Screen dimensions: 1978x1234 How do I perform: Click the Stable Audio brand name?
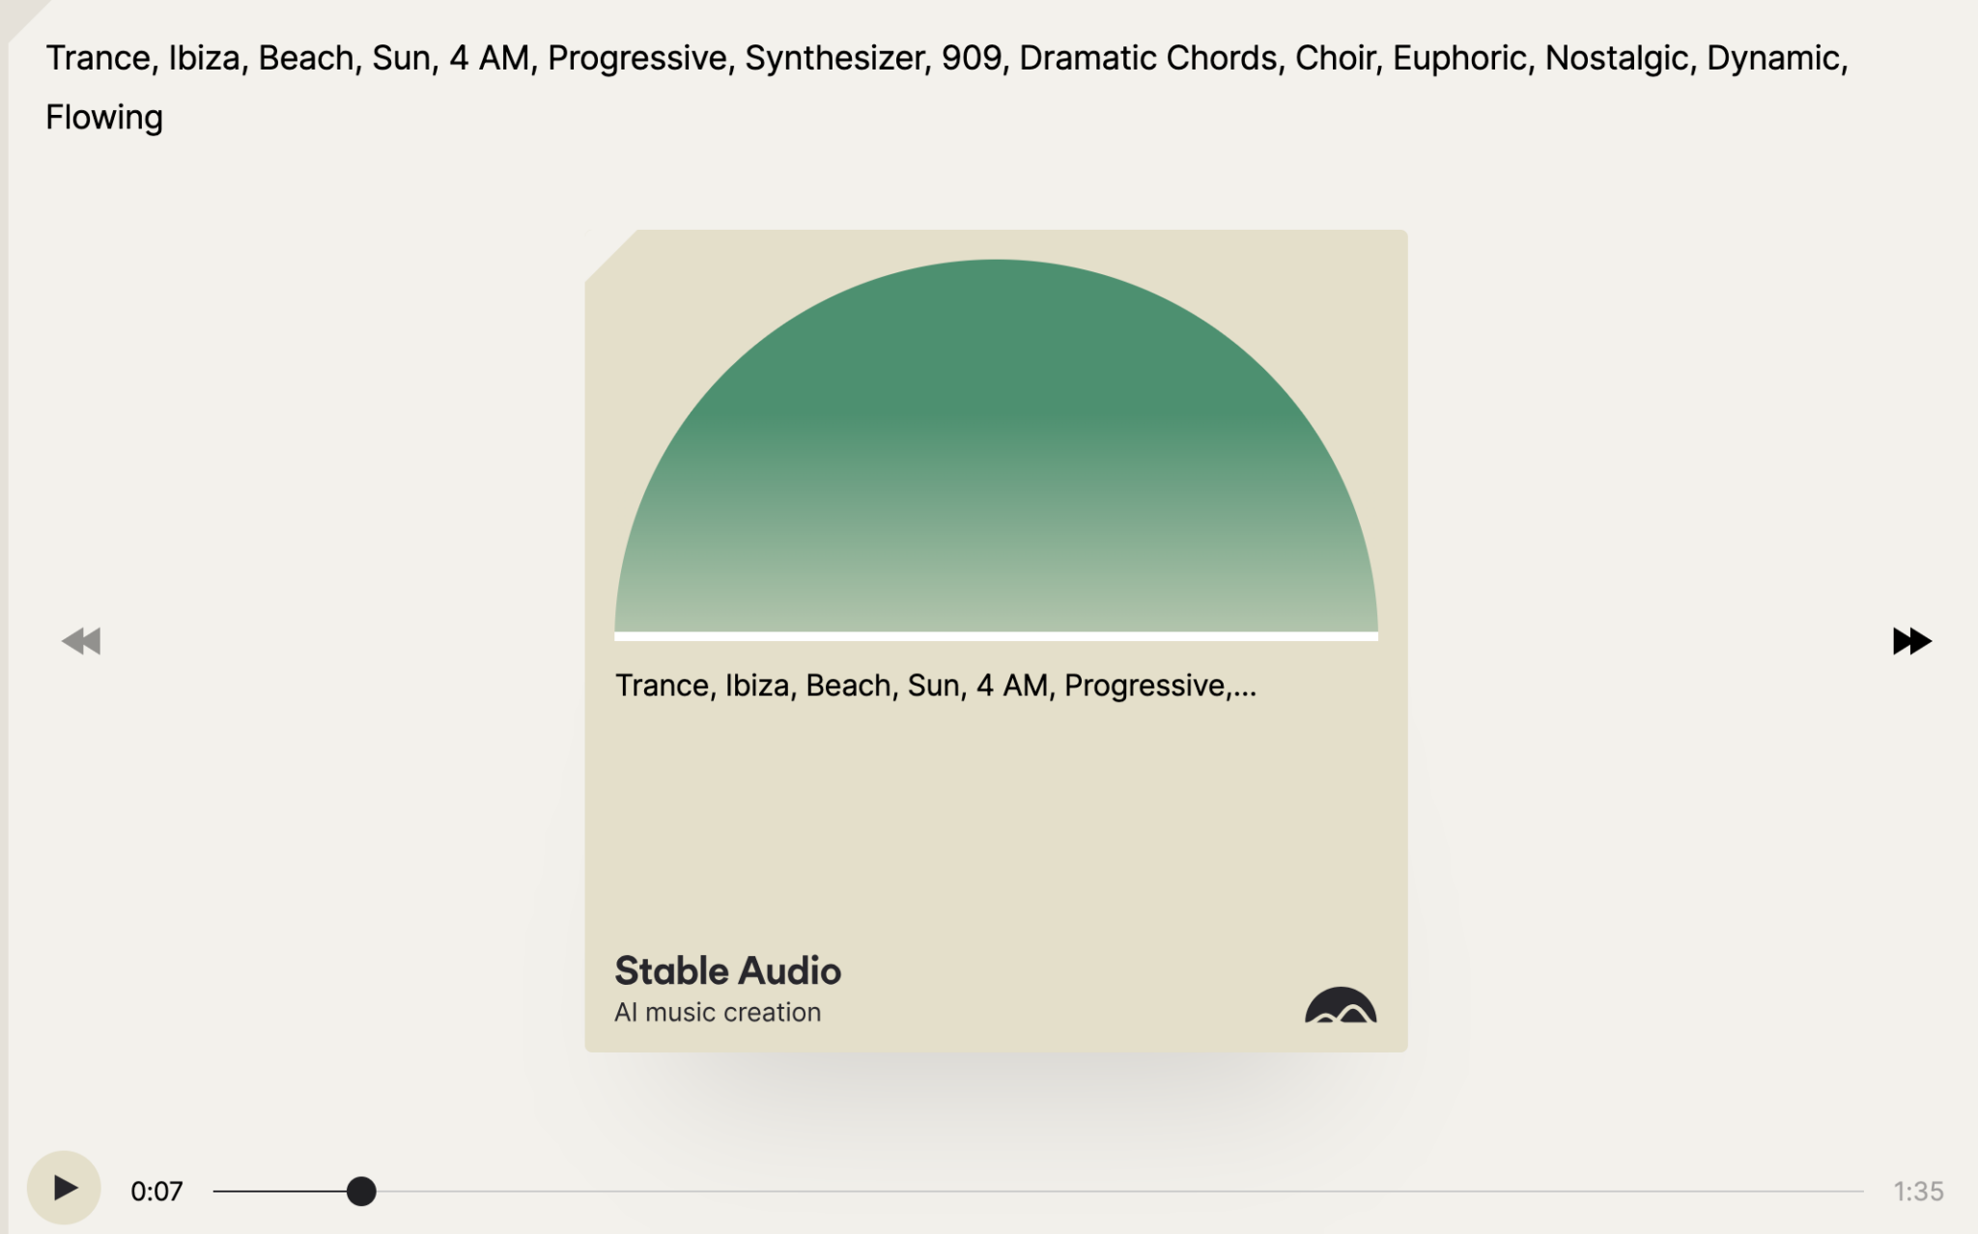(x=727, y=970)
